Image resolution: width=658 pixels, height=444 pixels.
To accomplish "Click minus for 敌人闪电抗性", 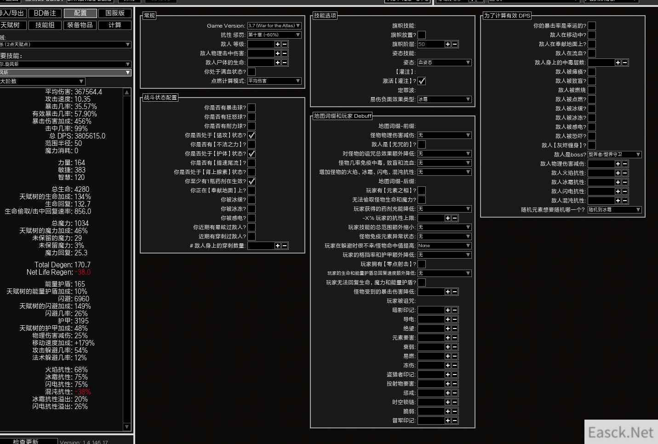I will tap(625, 191).
